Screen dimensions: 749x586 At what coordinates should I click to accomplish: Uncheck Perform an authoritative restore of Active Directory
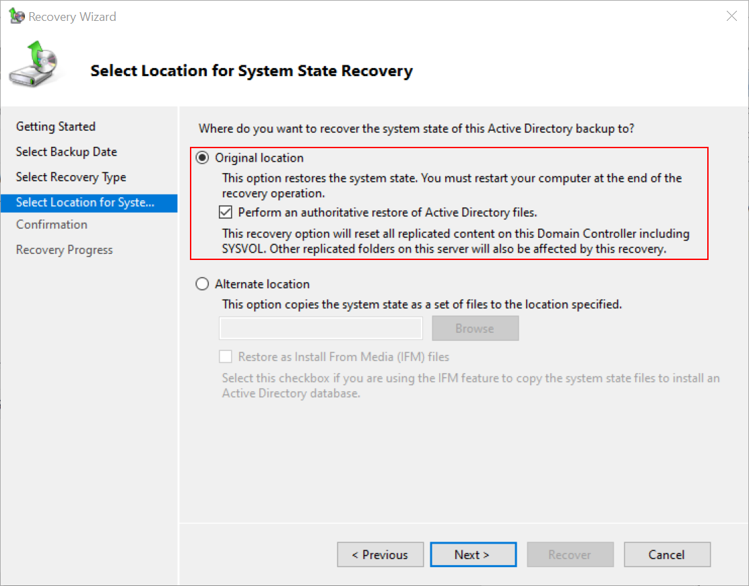226,212
